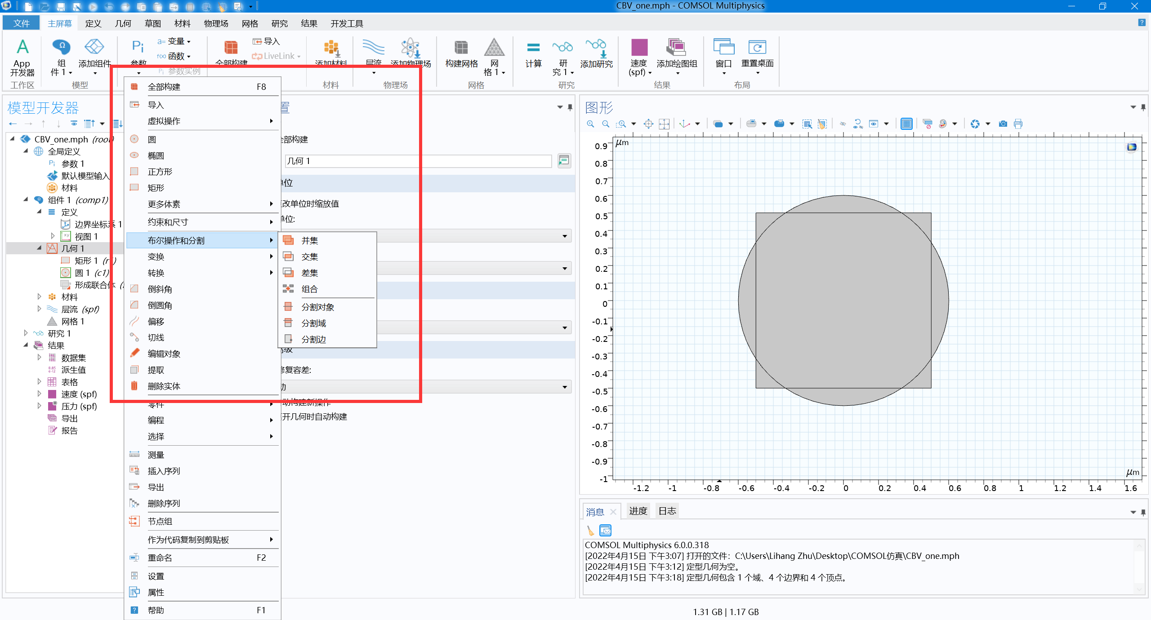This screenshot has height=620, width=1151.
Task: Choose the Difference (差集) operation
Action: click(309, 273)
